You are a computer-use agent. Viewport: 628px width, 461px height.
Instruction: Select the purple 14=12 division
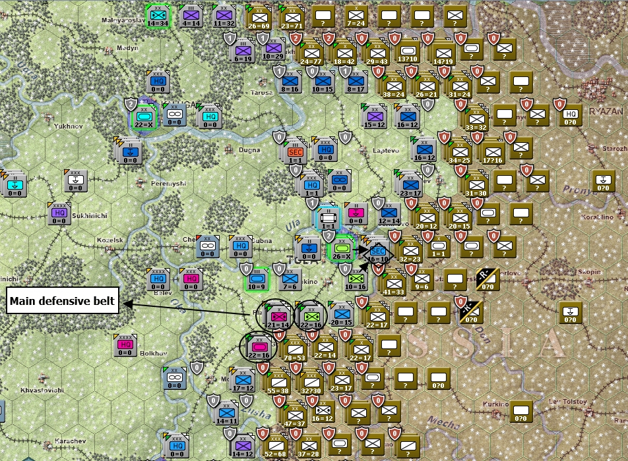tap(243, 446)
